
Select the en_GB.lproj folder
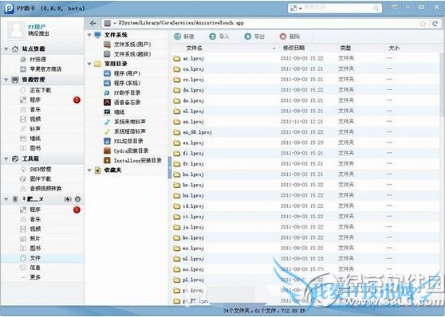click(x=193, y=132)
